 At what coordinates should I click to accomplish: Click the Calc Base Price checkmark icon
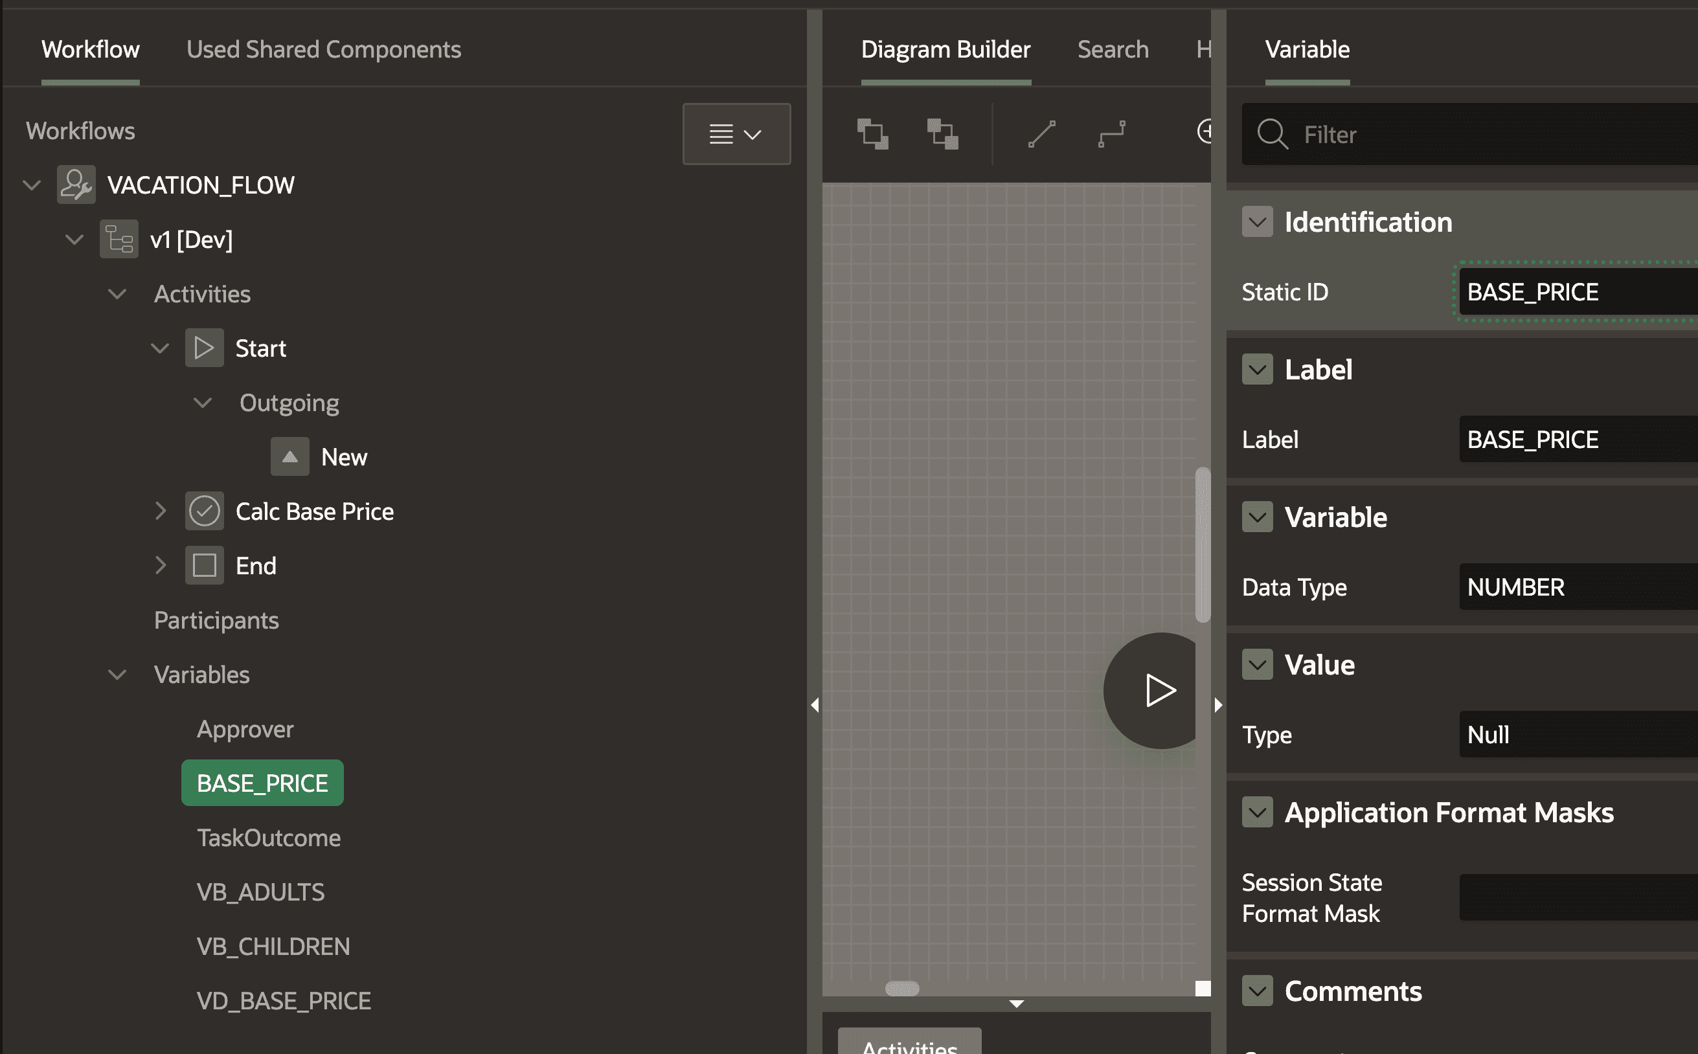[x=203, y=511]
